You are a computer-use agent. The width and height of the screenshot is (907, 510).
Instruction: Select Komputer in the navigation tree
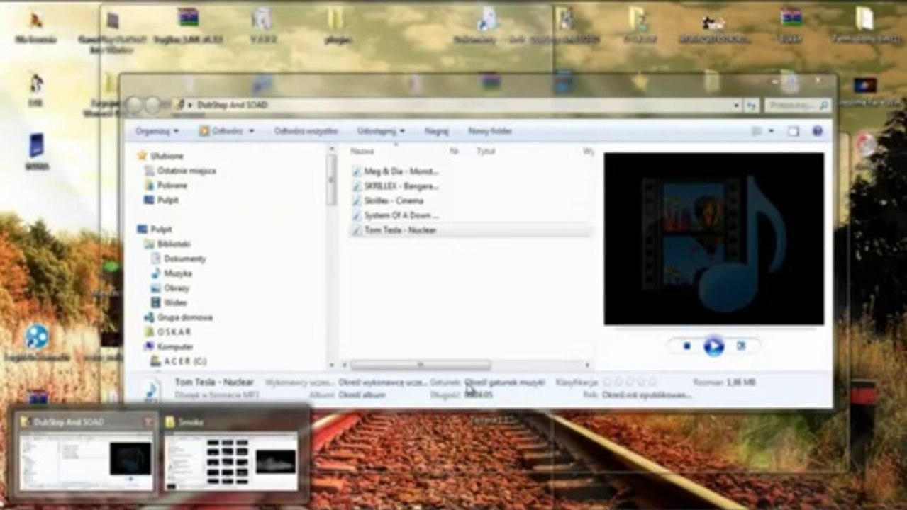[175, 346]
